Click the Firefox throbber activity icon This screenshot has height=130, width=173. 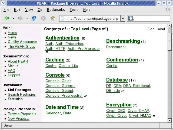coord(168,9)
